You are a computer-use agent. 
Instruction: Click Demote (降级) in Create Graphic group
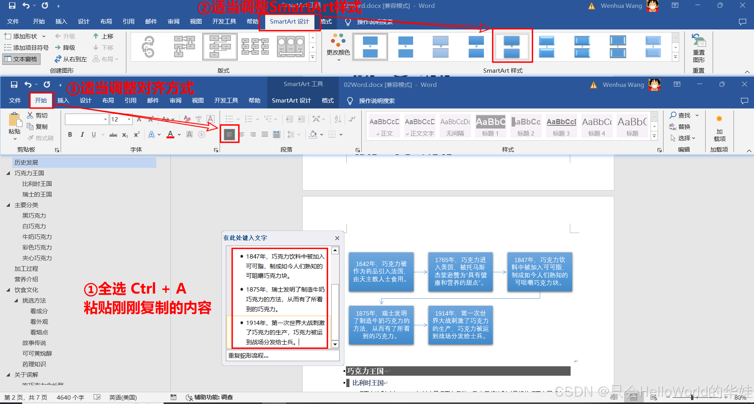(x=65, y=48)
